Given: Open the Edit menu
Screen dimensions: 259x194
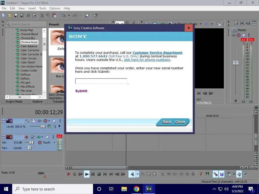Looking at the screenshot, I should pos(12,8).
